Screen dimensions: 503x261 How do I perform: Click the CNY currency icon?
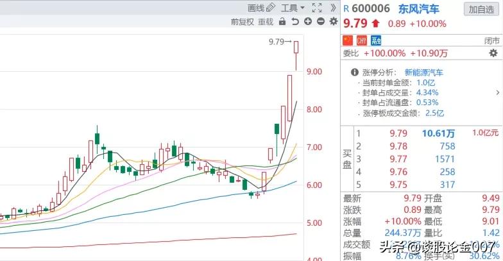click(x=362, y=40)
